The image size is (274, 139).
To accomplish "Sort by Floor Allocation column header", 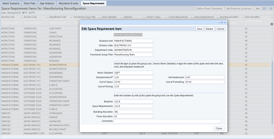I will click(252, 17).
